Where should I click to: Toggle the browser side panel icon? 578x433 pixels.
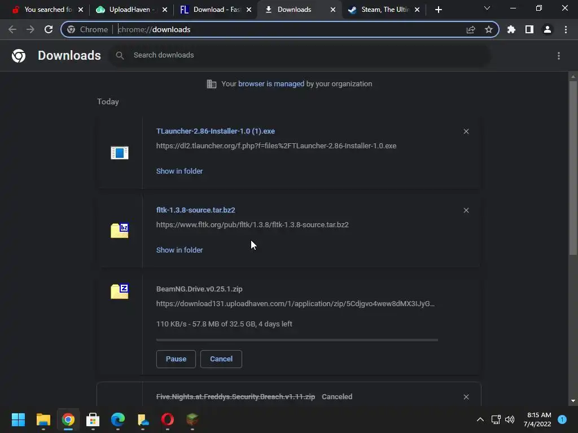pos(529,29)
